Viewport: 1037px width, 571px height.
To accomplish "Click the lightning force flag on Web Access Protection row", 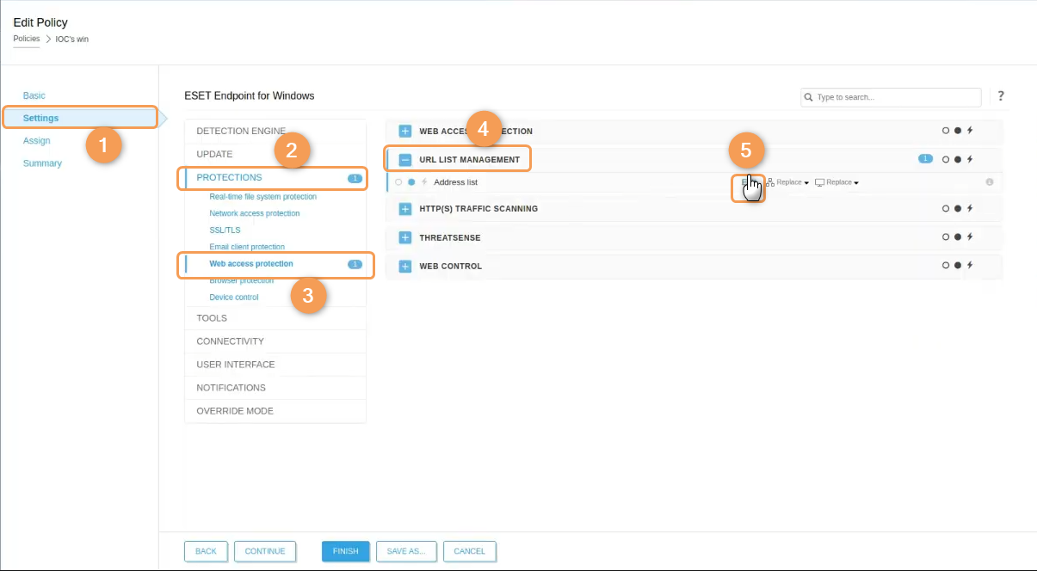I will tap(969, 131).
